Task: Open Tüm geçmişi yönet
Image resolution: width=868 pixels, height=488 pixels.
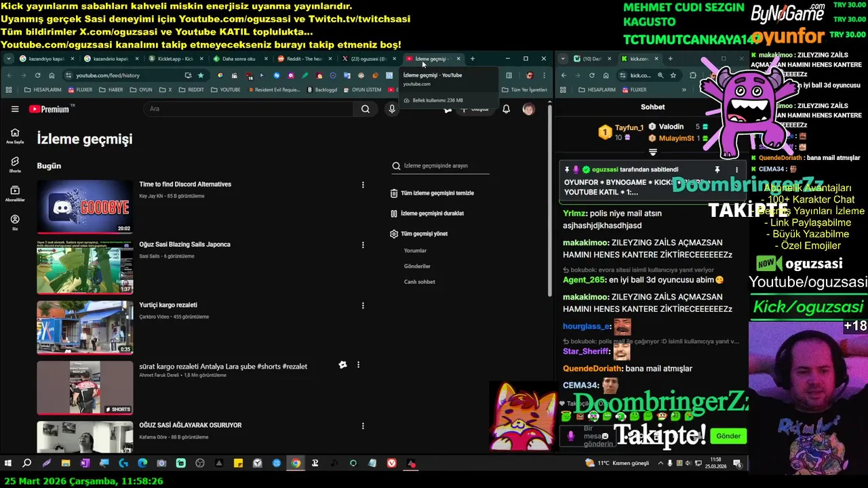Action: (x=419, y=234)
